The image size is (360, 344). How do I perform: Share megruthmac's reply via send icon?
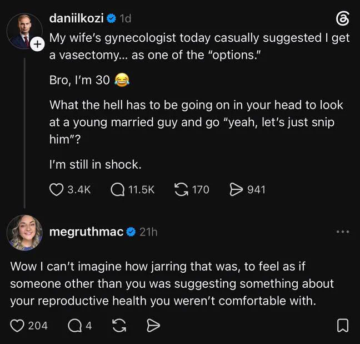tap(153, 326)
